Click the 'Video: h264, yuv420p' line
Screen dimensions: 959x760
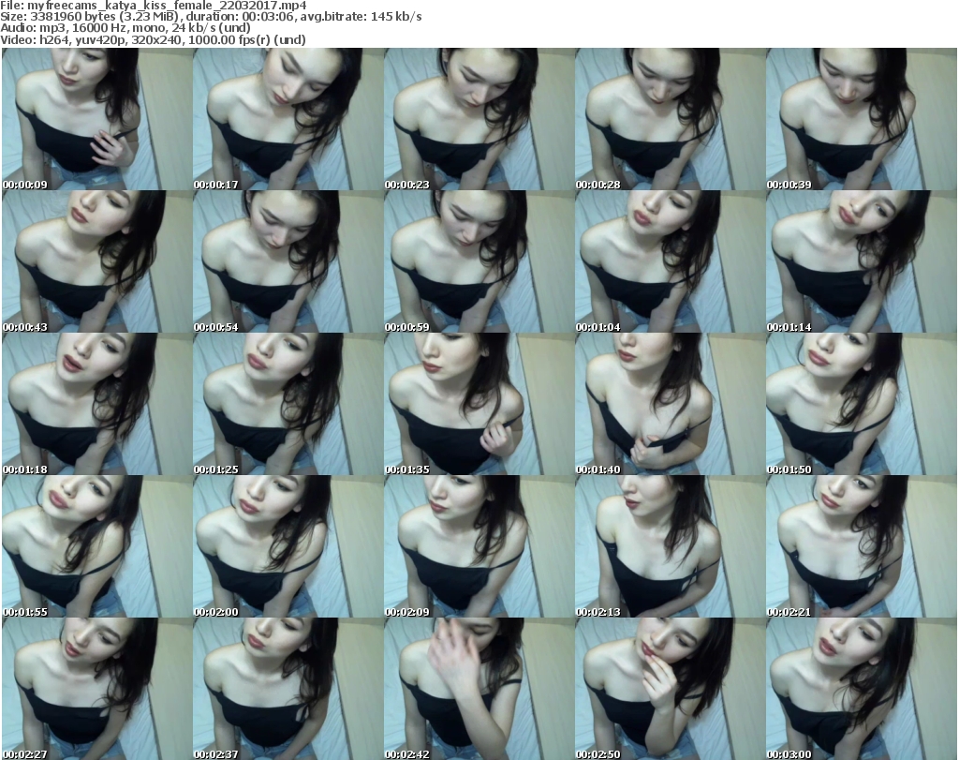pyautogui.click(x=153, y=39)
